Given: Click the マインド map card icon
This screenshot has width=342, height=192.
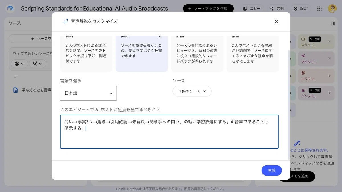Looking at the screenshot, I should [x=304, y=56].
